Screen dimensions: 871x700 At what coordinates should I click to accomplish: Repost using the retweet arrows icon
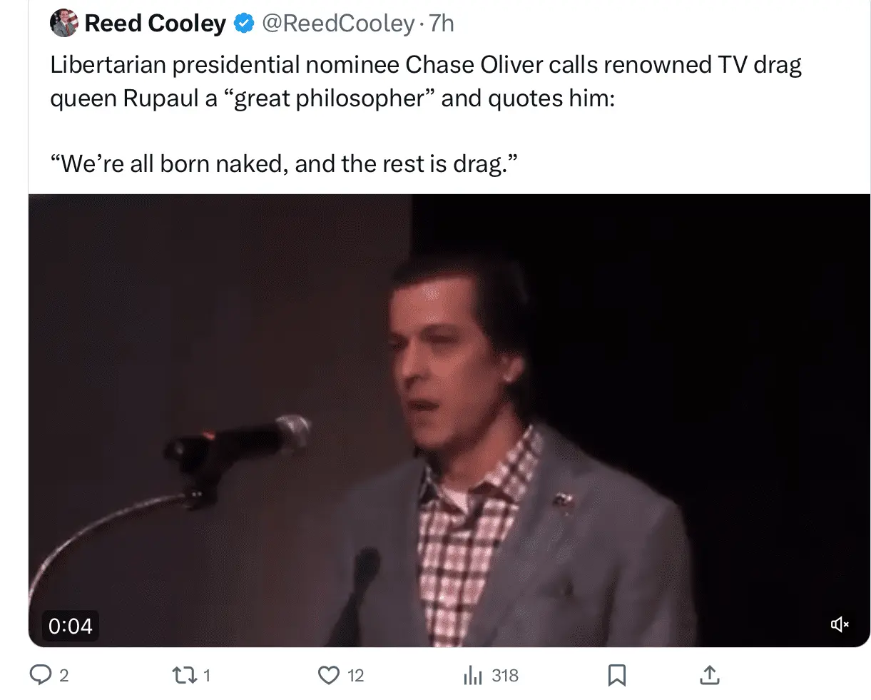[184, 675]
